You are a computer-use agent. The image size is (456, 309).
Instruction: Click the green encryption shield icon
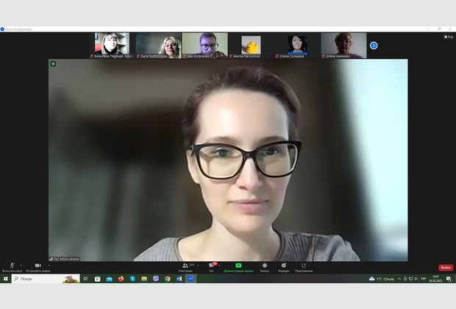[x=53, y=64]
